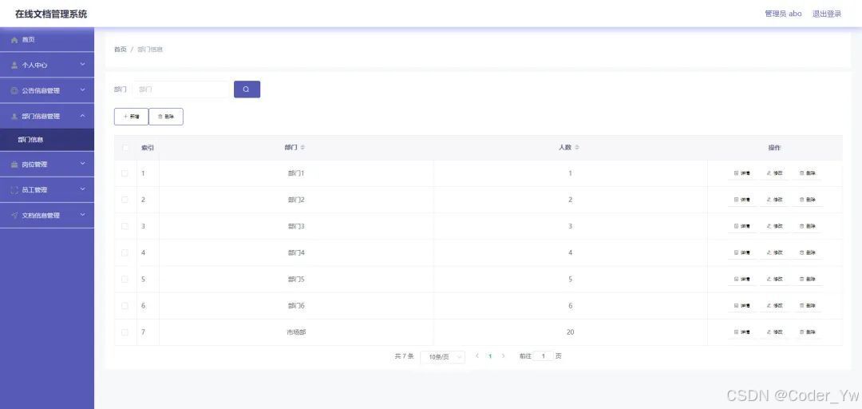This screenshot has width=862, height=409.
Task: Go to next page arrow
Action: [503, 356]
